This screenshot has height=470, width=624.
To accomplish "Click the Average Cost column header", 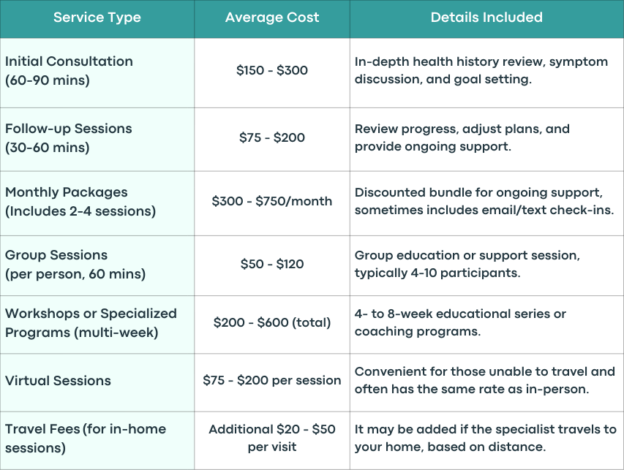I will click(x=272, y=18).
